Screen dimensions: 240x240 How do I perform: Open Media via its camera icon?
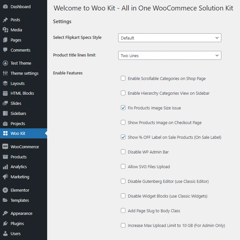pos(5,30)
